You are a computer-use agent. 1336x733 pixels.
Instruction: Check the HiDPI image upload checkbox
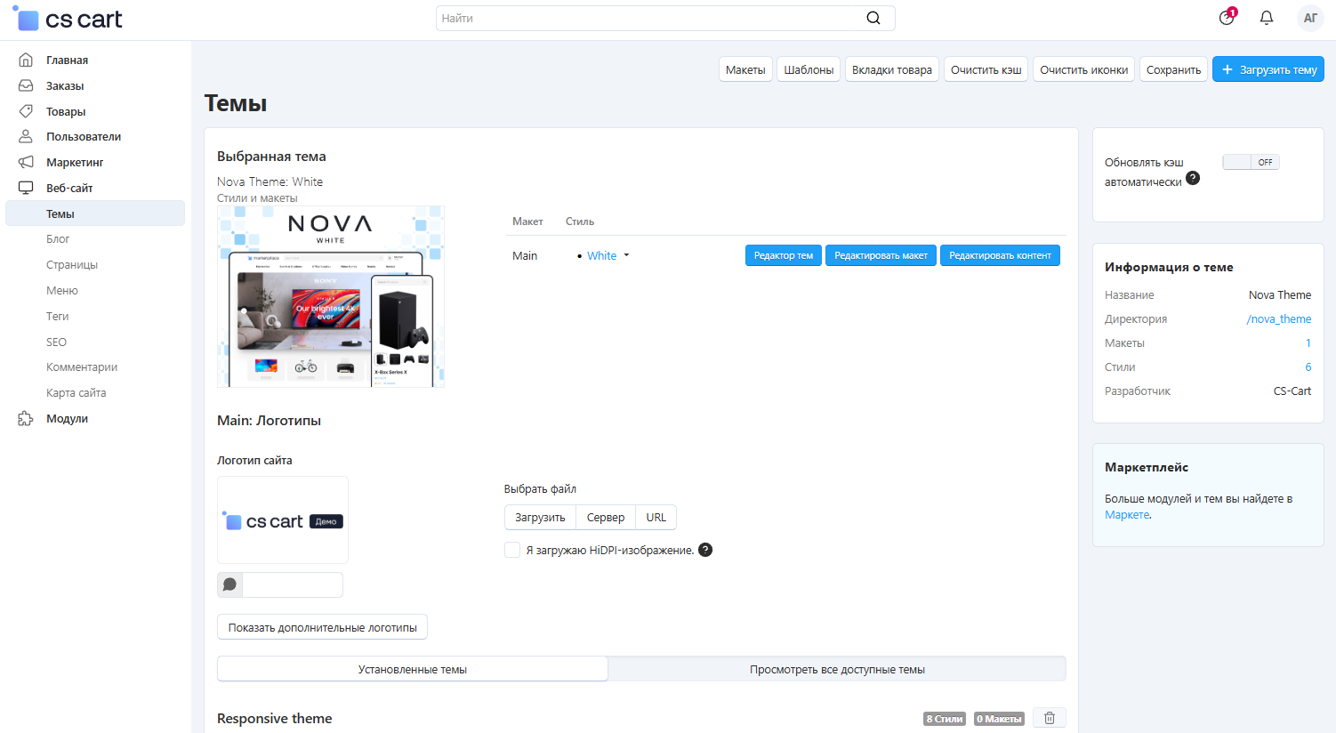click(512, 550)
